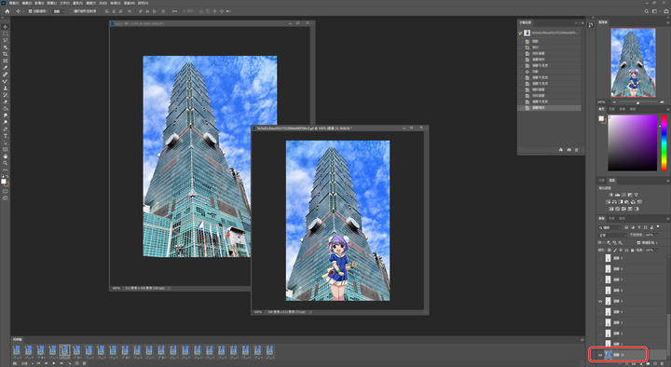Select the Hand tool
Image resolution: width=671 pixels, height=367 pixels.
click(x=6, y=157)
